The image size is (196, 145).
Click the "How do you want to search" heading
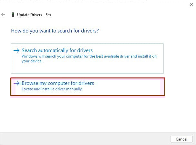pos(55,31)
